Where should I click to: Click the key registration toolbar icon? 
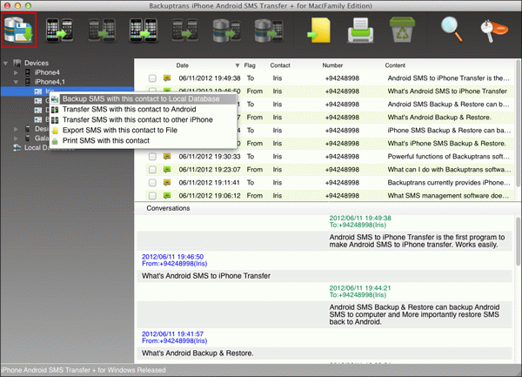tap(494, 31)
